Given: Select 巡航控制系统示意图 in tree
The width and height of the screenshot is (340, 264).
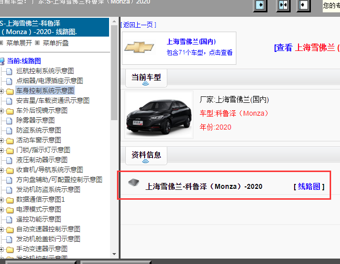Looking at the screenshot, I should click(x=45, y=71).
